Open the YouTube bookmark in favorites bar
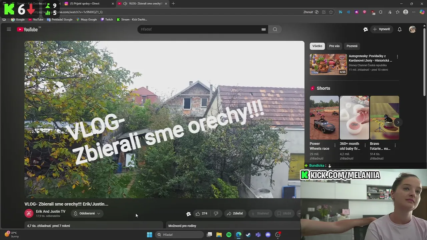The image size is (427, 240). pos(36,19)
